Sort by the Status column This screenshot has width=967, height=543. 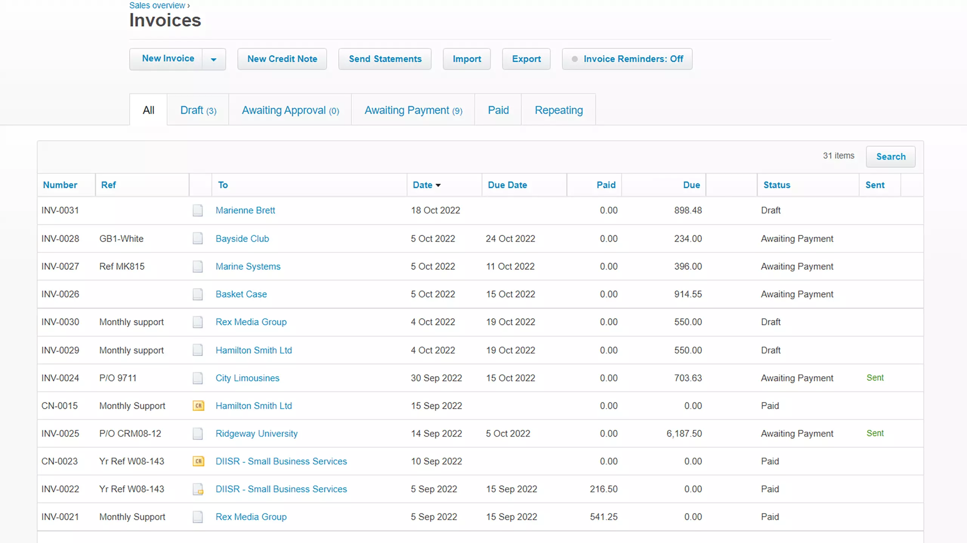[777, 185]
